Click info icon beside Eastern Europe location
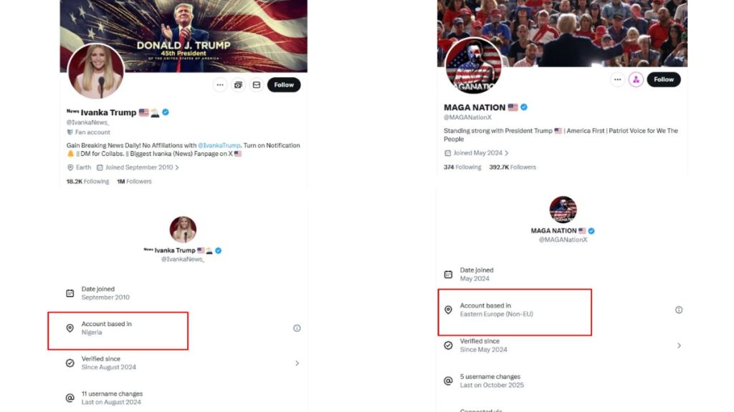The image size is (734, 412). [x=679, y=310]
